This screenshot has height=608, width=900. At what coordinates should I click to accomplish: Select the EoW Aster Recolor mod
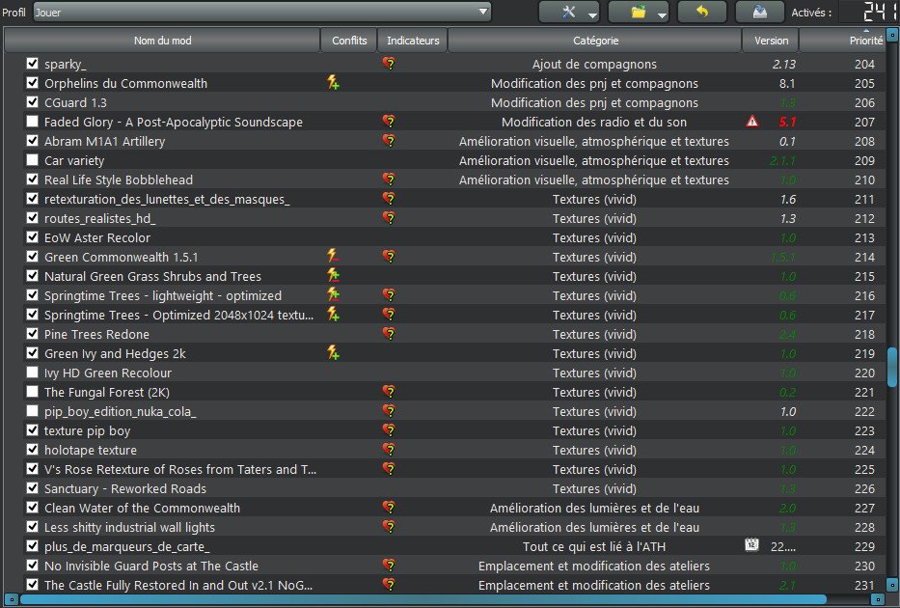point(97,237)
